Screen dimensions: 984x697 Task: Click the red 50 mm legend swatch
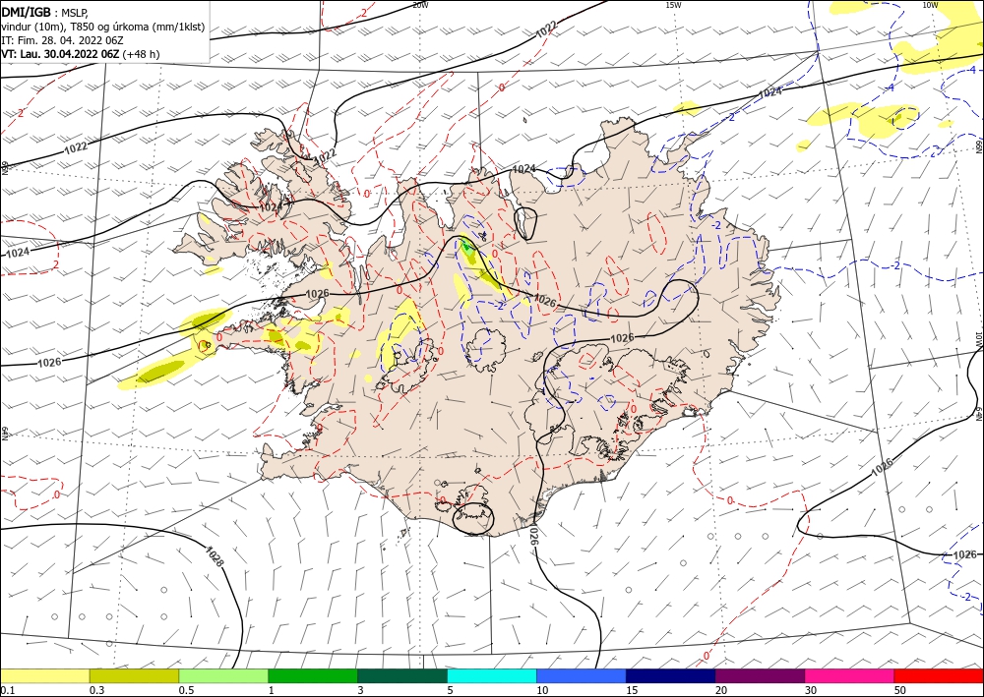coord(939,675)
